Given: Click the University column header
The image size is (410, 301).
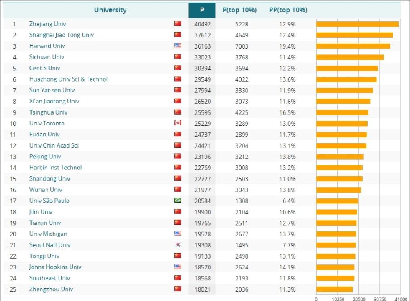Looking at the screenshot, I should point(110,10).
